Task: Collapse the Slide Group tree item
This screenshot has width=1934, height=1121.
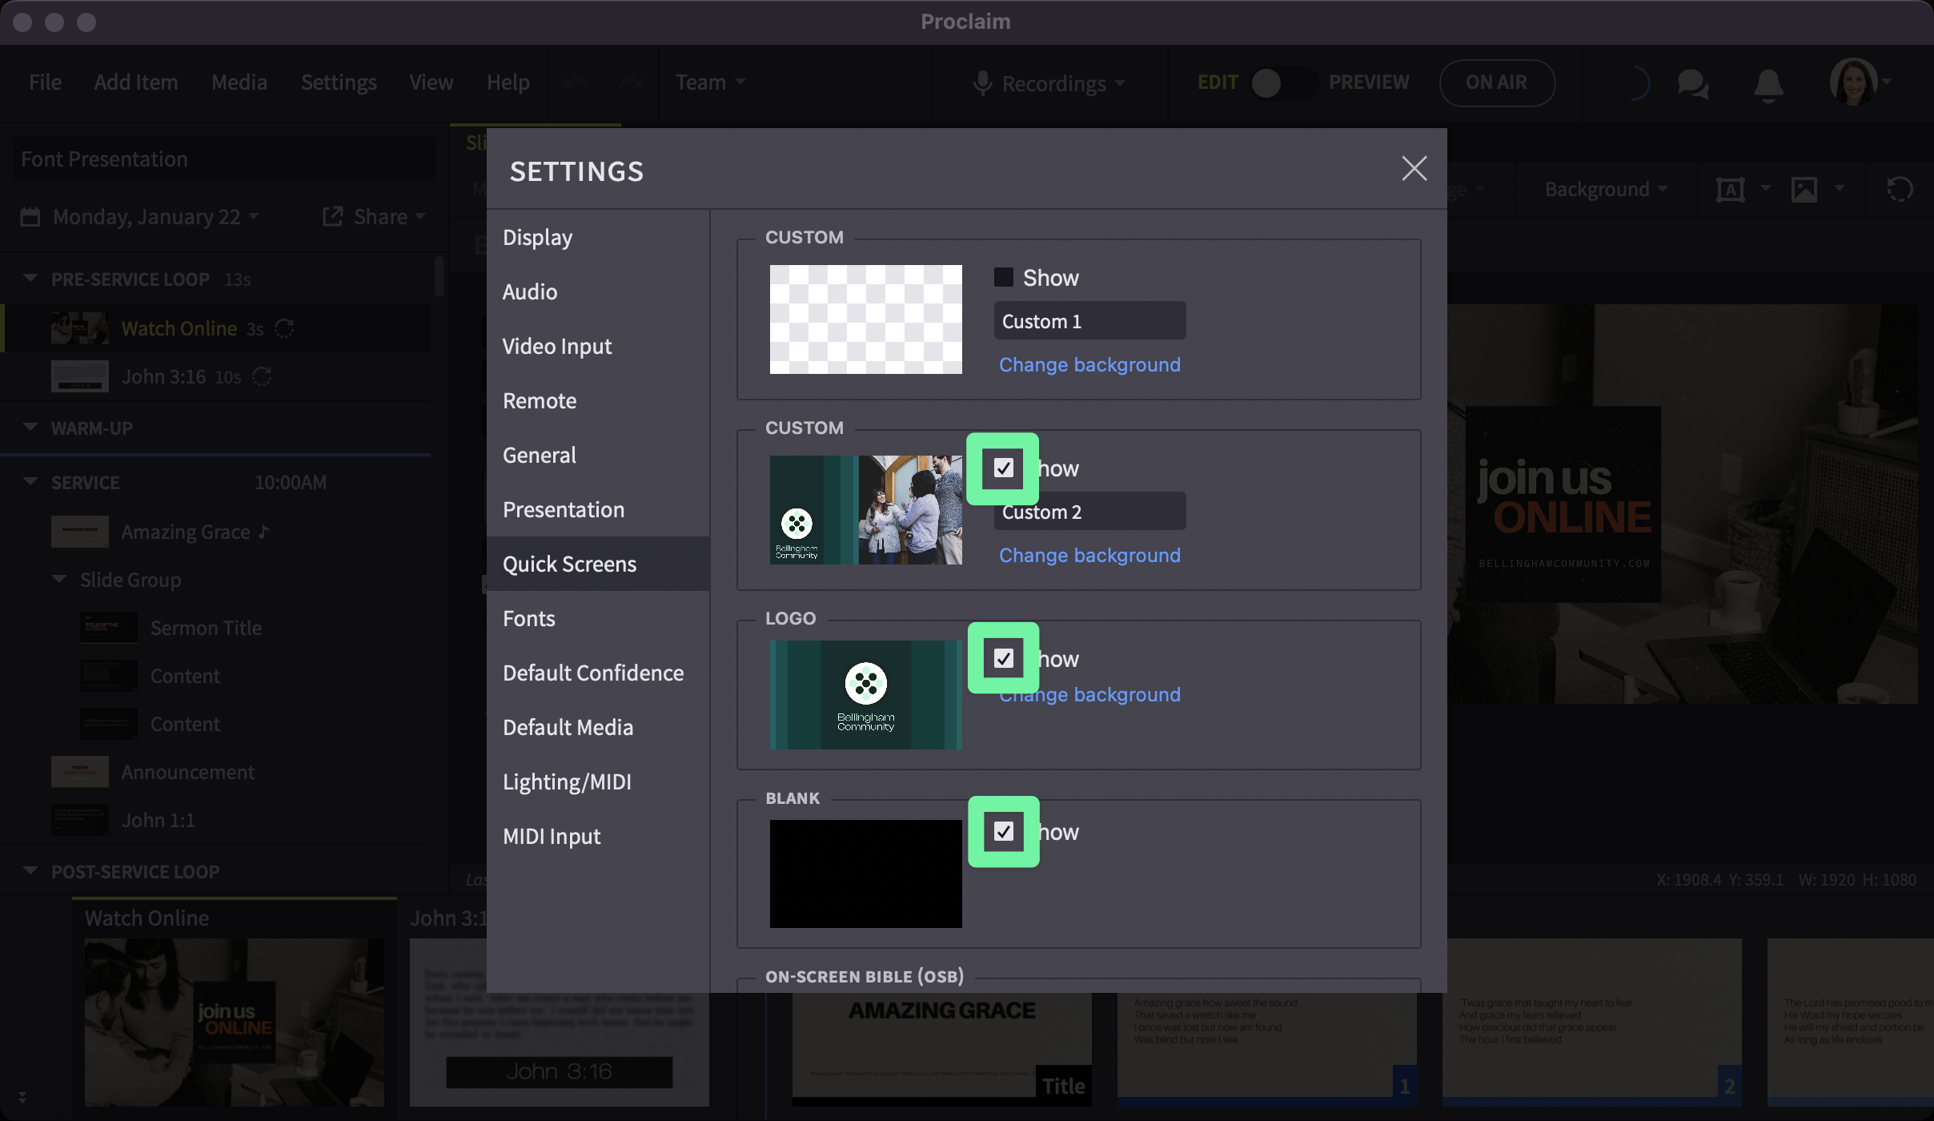Action: [x=59, y=579]
